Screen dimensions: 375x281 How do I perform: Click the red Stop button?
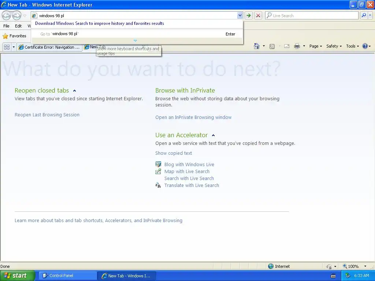pos(258,15)
